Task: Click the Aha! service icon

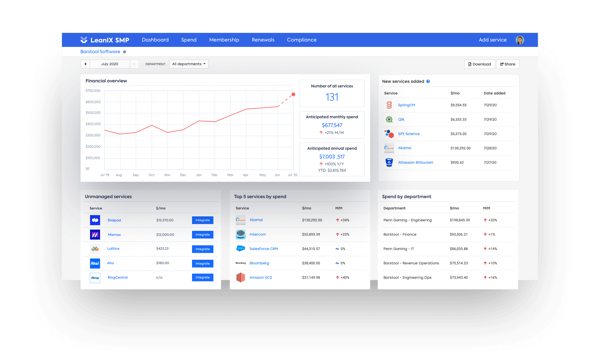Action: click(x=95, y=264)
